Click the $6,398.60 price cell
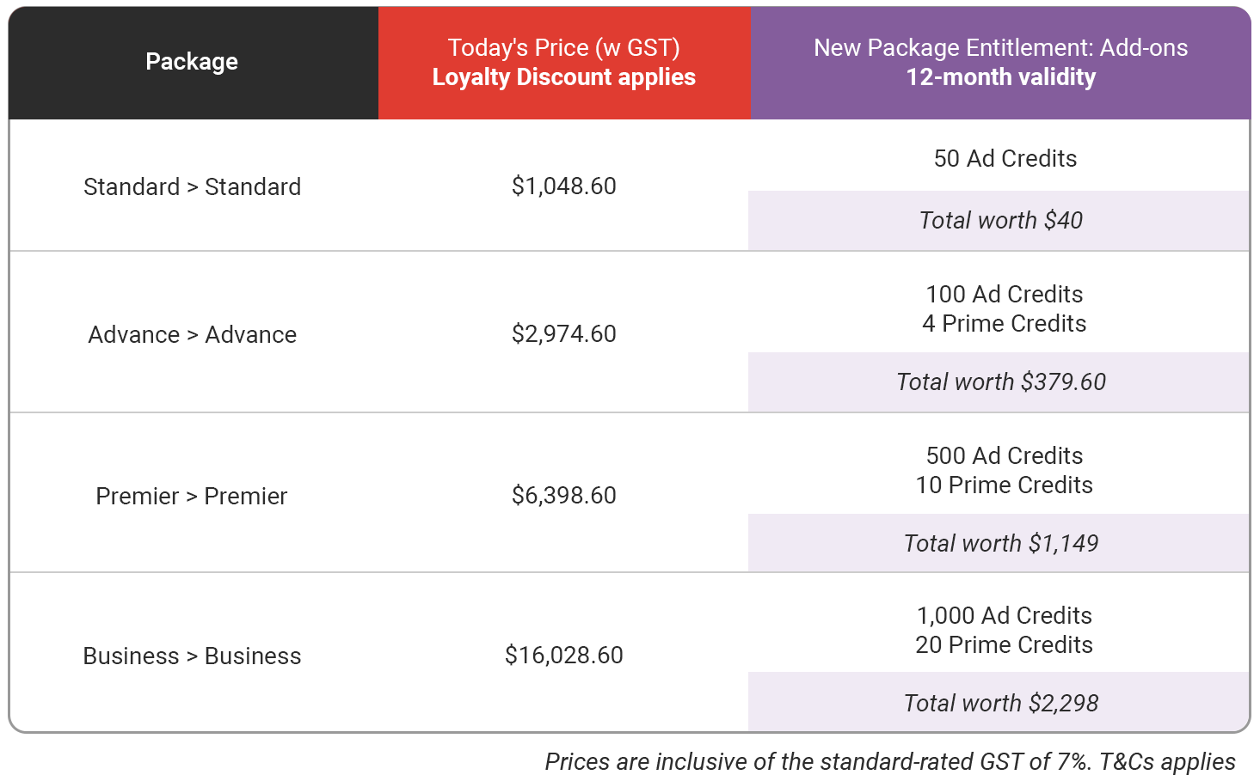The width and height of the screenshot is (1260, 781). pos(564,495)
